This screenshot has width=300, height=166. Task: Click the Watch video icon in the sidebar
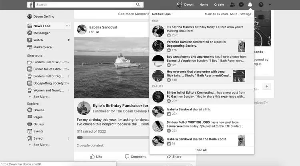(x=30, y=40)
